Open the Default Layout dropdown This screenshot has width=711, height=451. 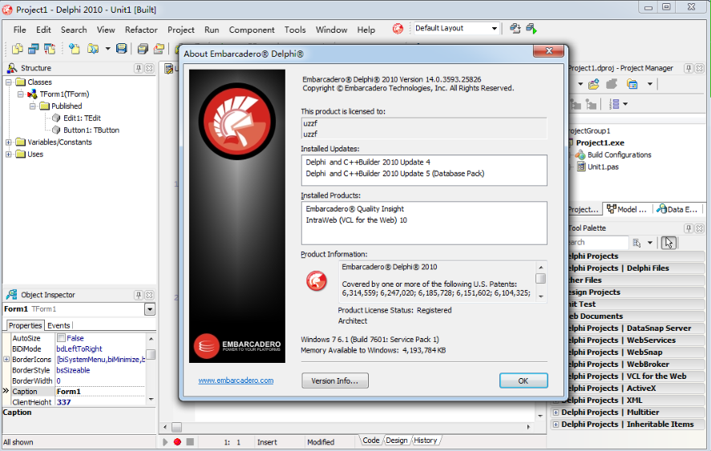coord(495,28)
